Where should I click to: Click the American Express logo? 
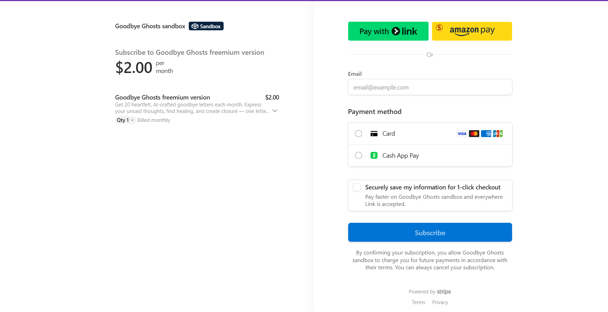click(x=486, y=134)
